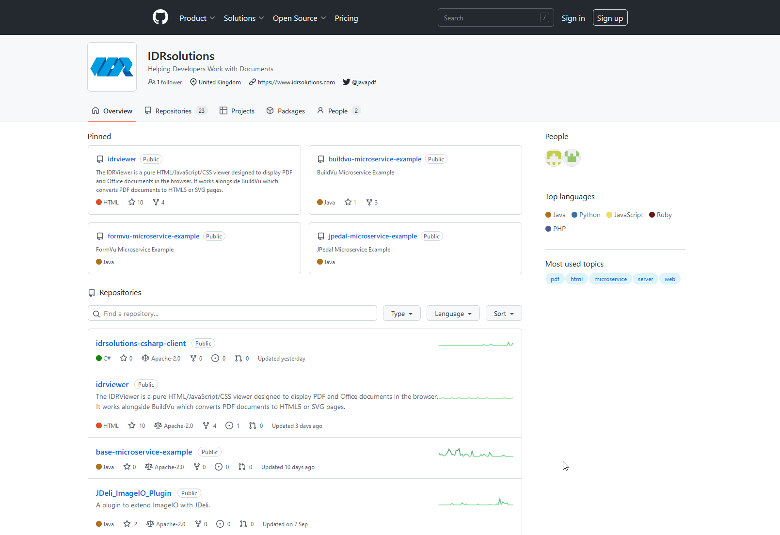The width and height of the screenshot is (780, 535).
Task: Click the Sign up button
Action: (610, 17)
